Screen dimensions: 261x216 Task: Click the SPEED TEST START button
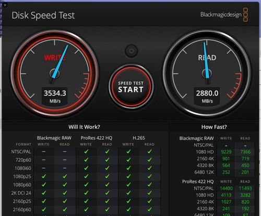coord(131,87)
